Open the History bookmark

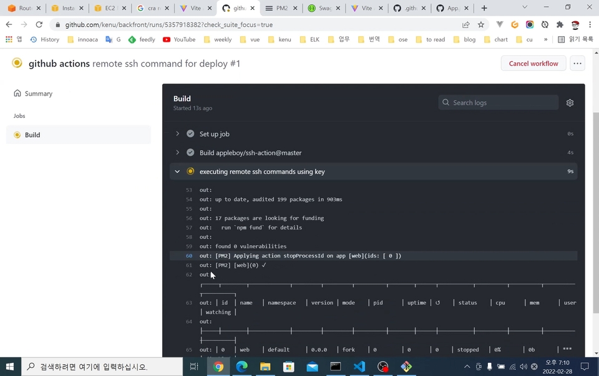point(45,39)
